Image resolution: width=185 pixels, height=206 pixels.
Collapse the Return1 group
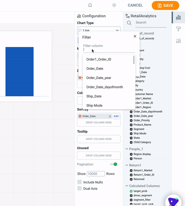point(127,165)
